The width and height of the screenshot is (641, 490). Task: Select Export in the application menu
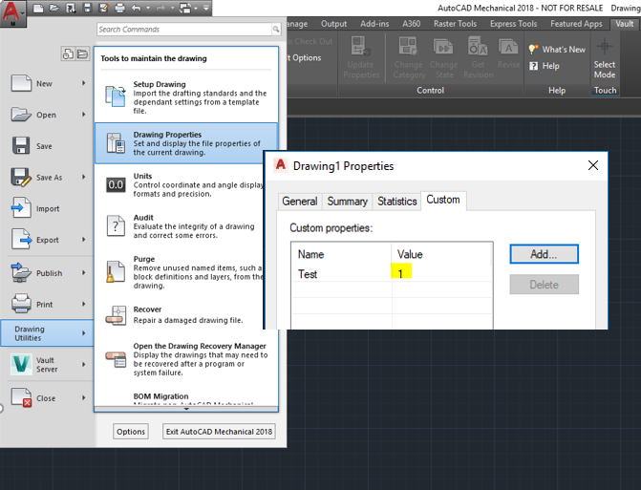(x=45, y=240)
